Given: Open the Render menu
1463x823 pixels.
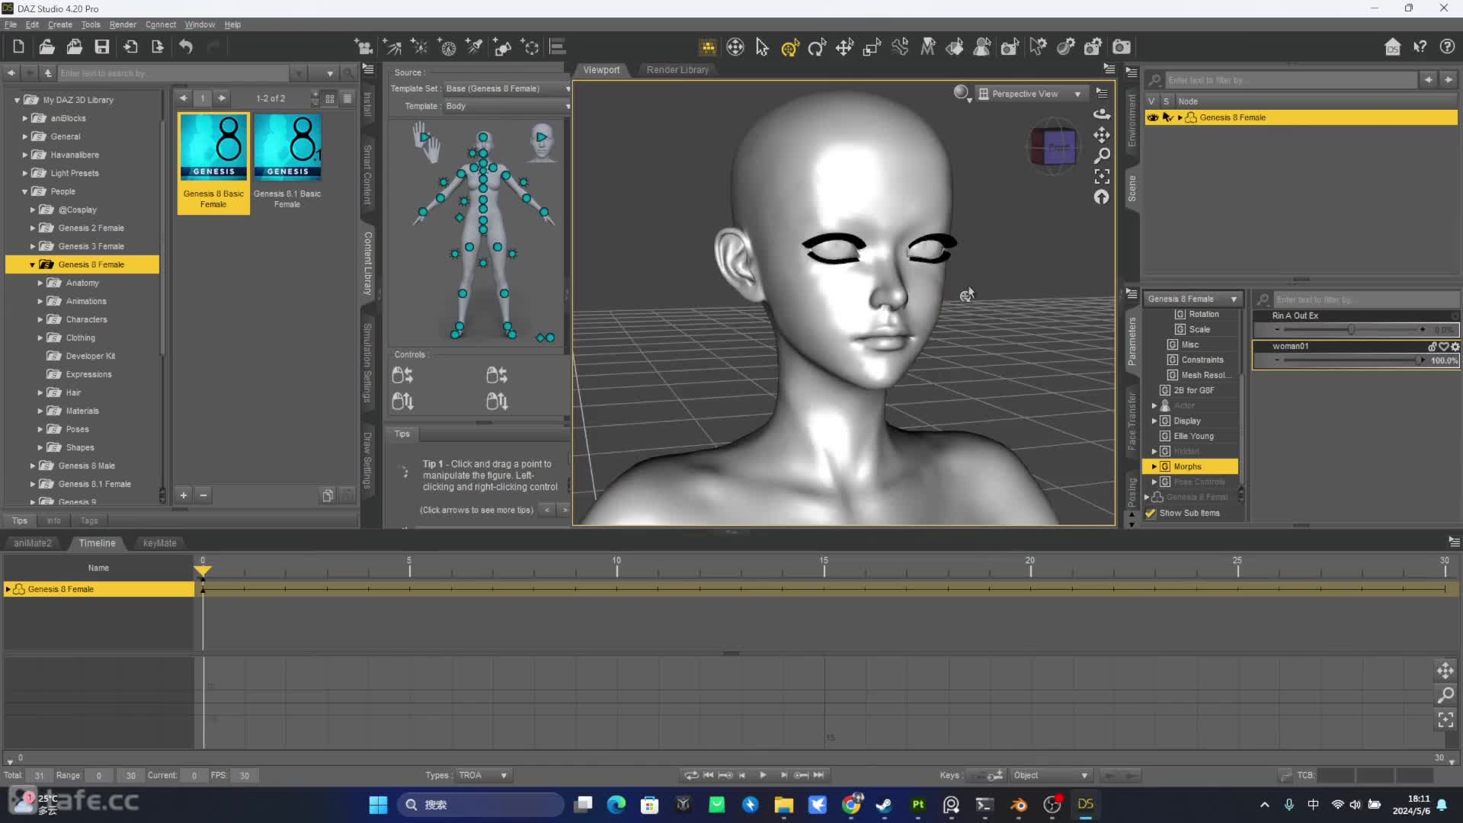Looking at the screenshot, I should (x=123, y=24).
